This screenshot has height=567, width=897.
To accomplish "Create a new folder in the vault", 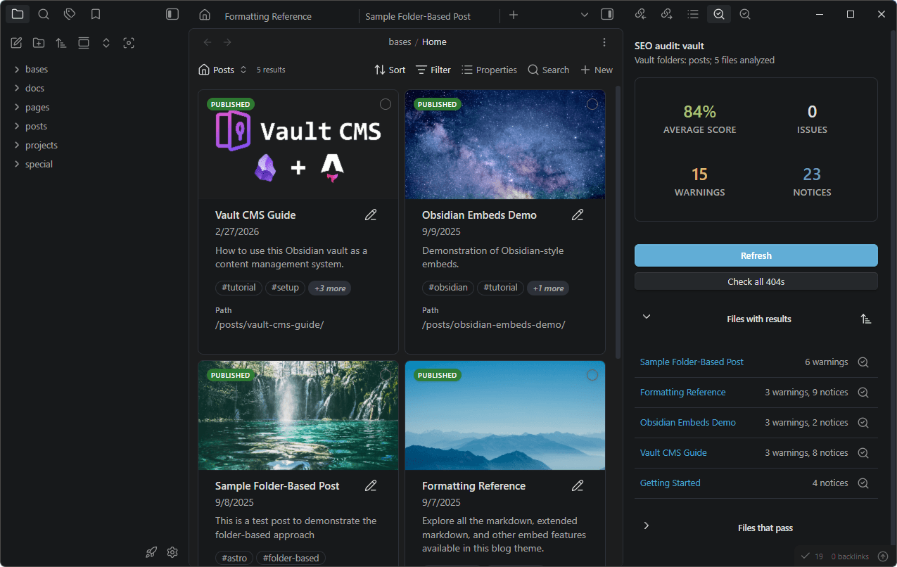I will pos(38,42).
